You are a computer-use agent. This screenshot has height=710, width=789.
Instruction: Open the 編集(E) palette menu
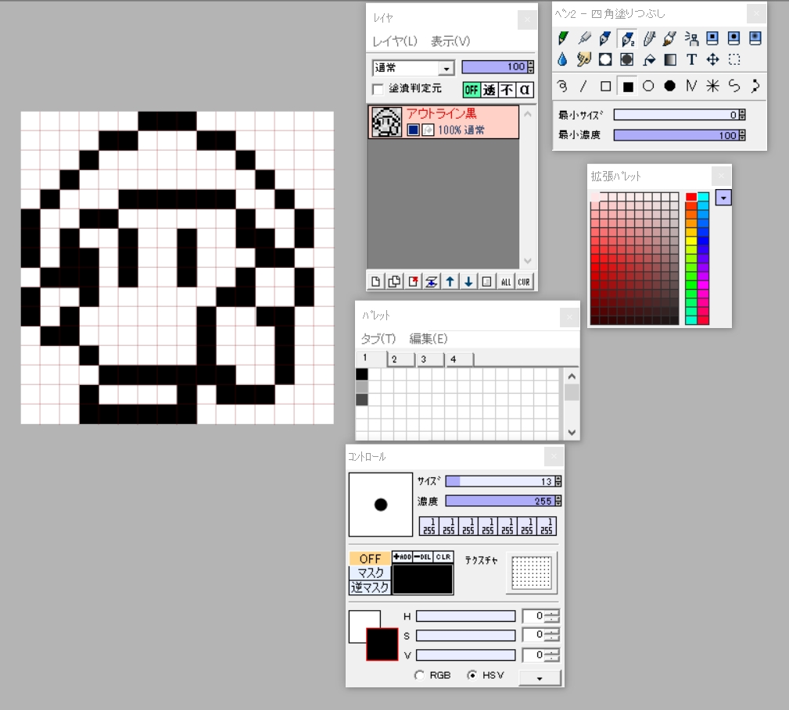(429, 339)
